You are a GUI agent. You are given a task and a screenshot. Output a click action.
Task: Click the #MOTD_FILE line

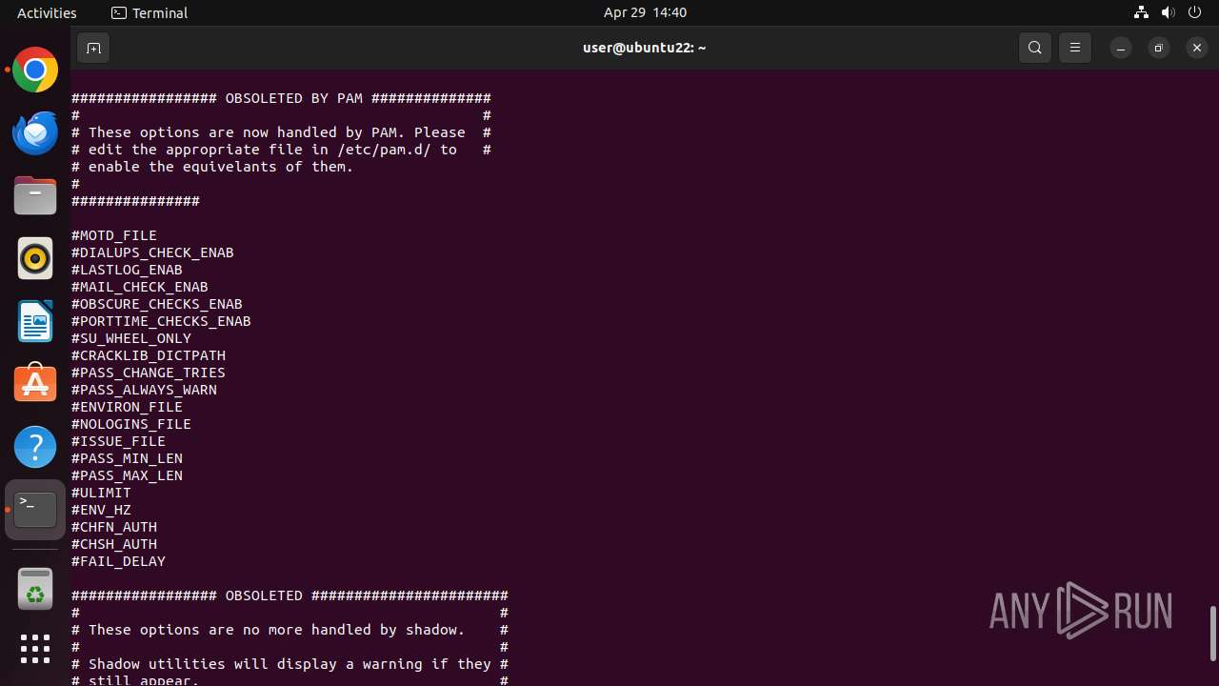[x=114, y=235]
